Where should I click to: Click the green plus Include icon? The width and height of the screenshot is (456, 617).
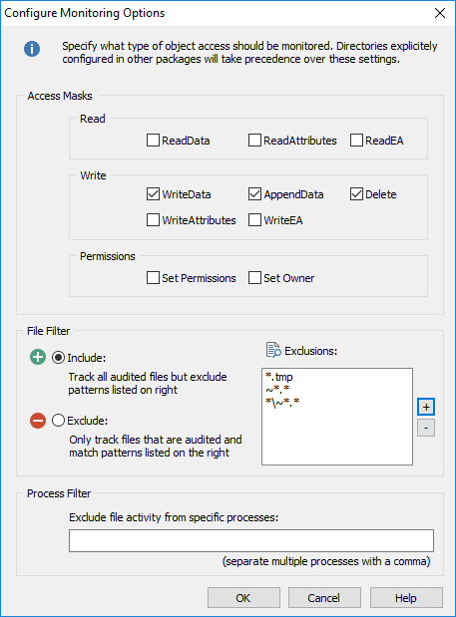click(x=38, y=357)
